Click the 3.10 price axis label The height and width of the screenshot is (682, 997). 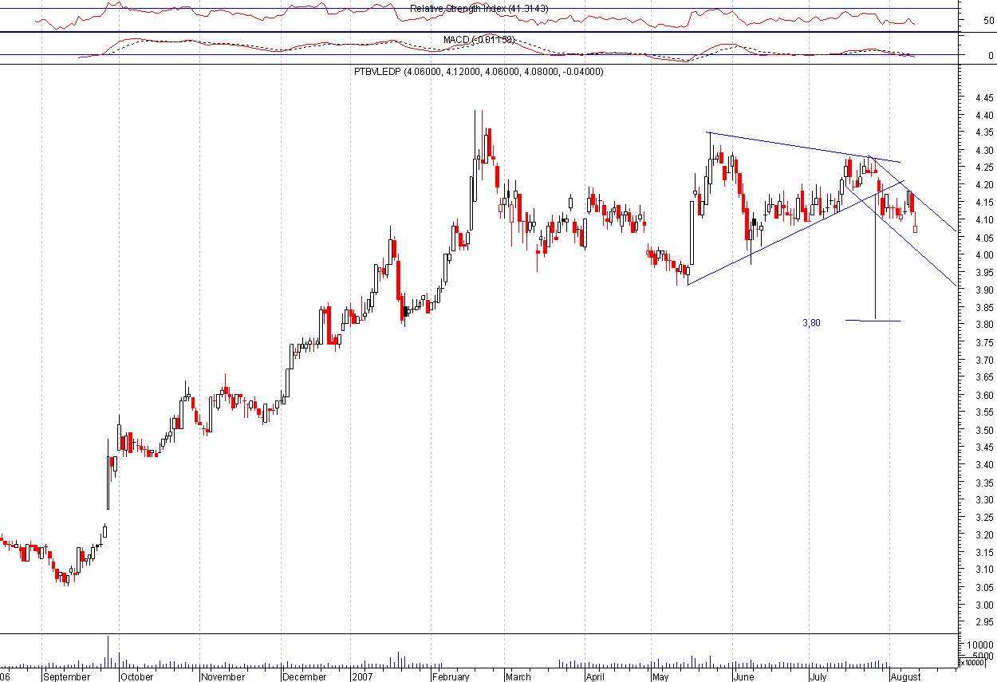[984, 570]
